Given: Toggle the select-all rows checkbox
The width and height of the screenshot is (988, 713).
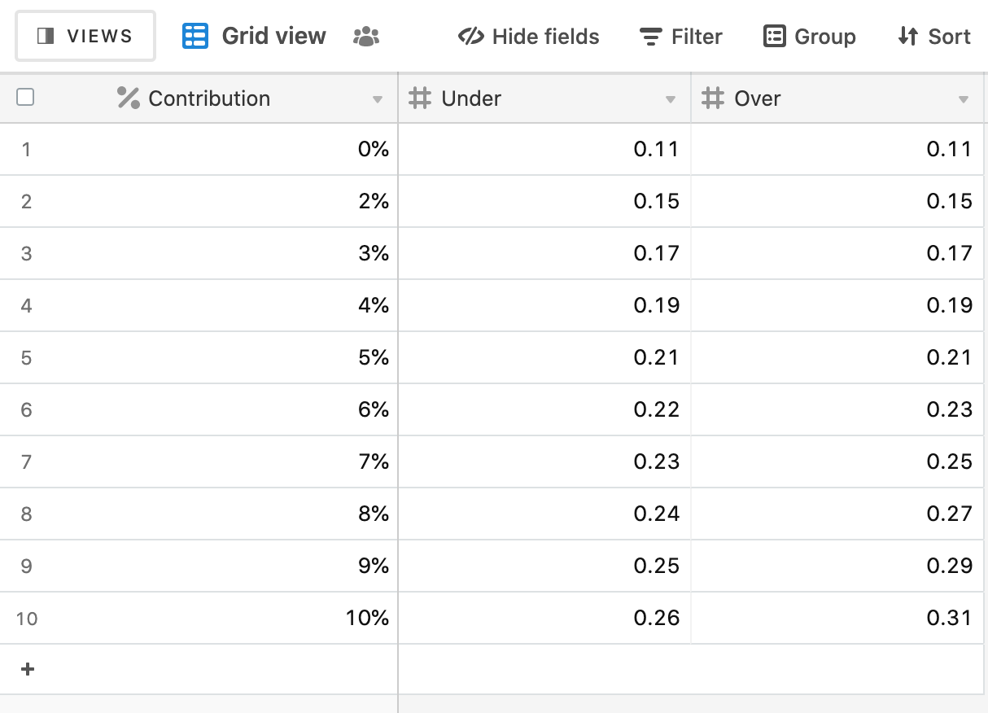Looking at the screenshot, I should pos(26,98).
